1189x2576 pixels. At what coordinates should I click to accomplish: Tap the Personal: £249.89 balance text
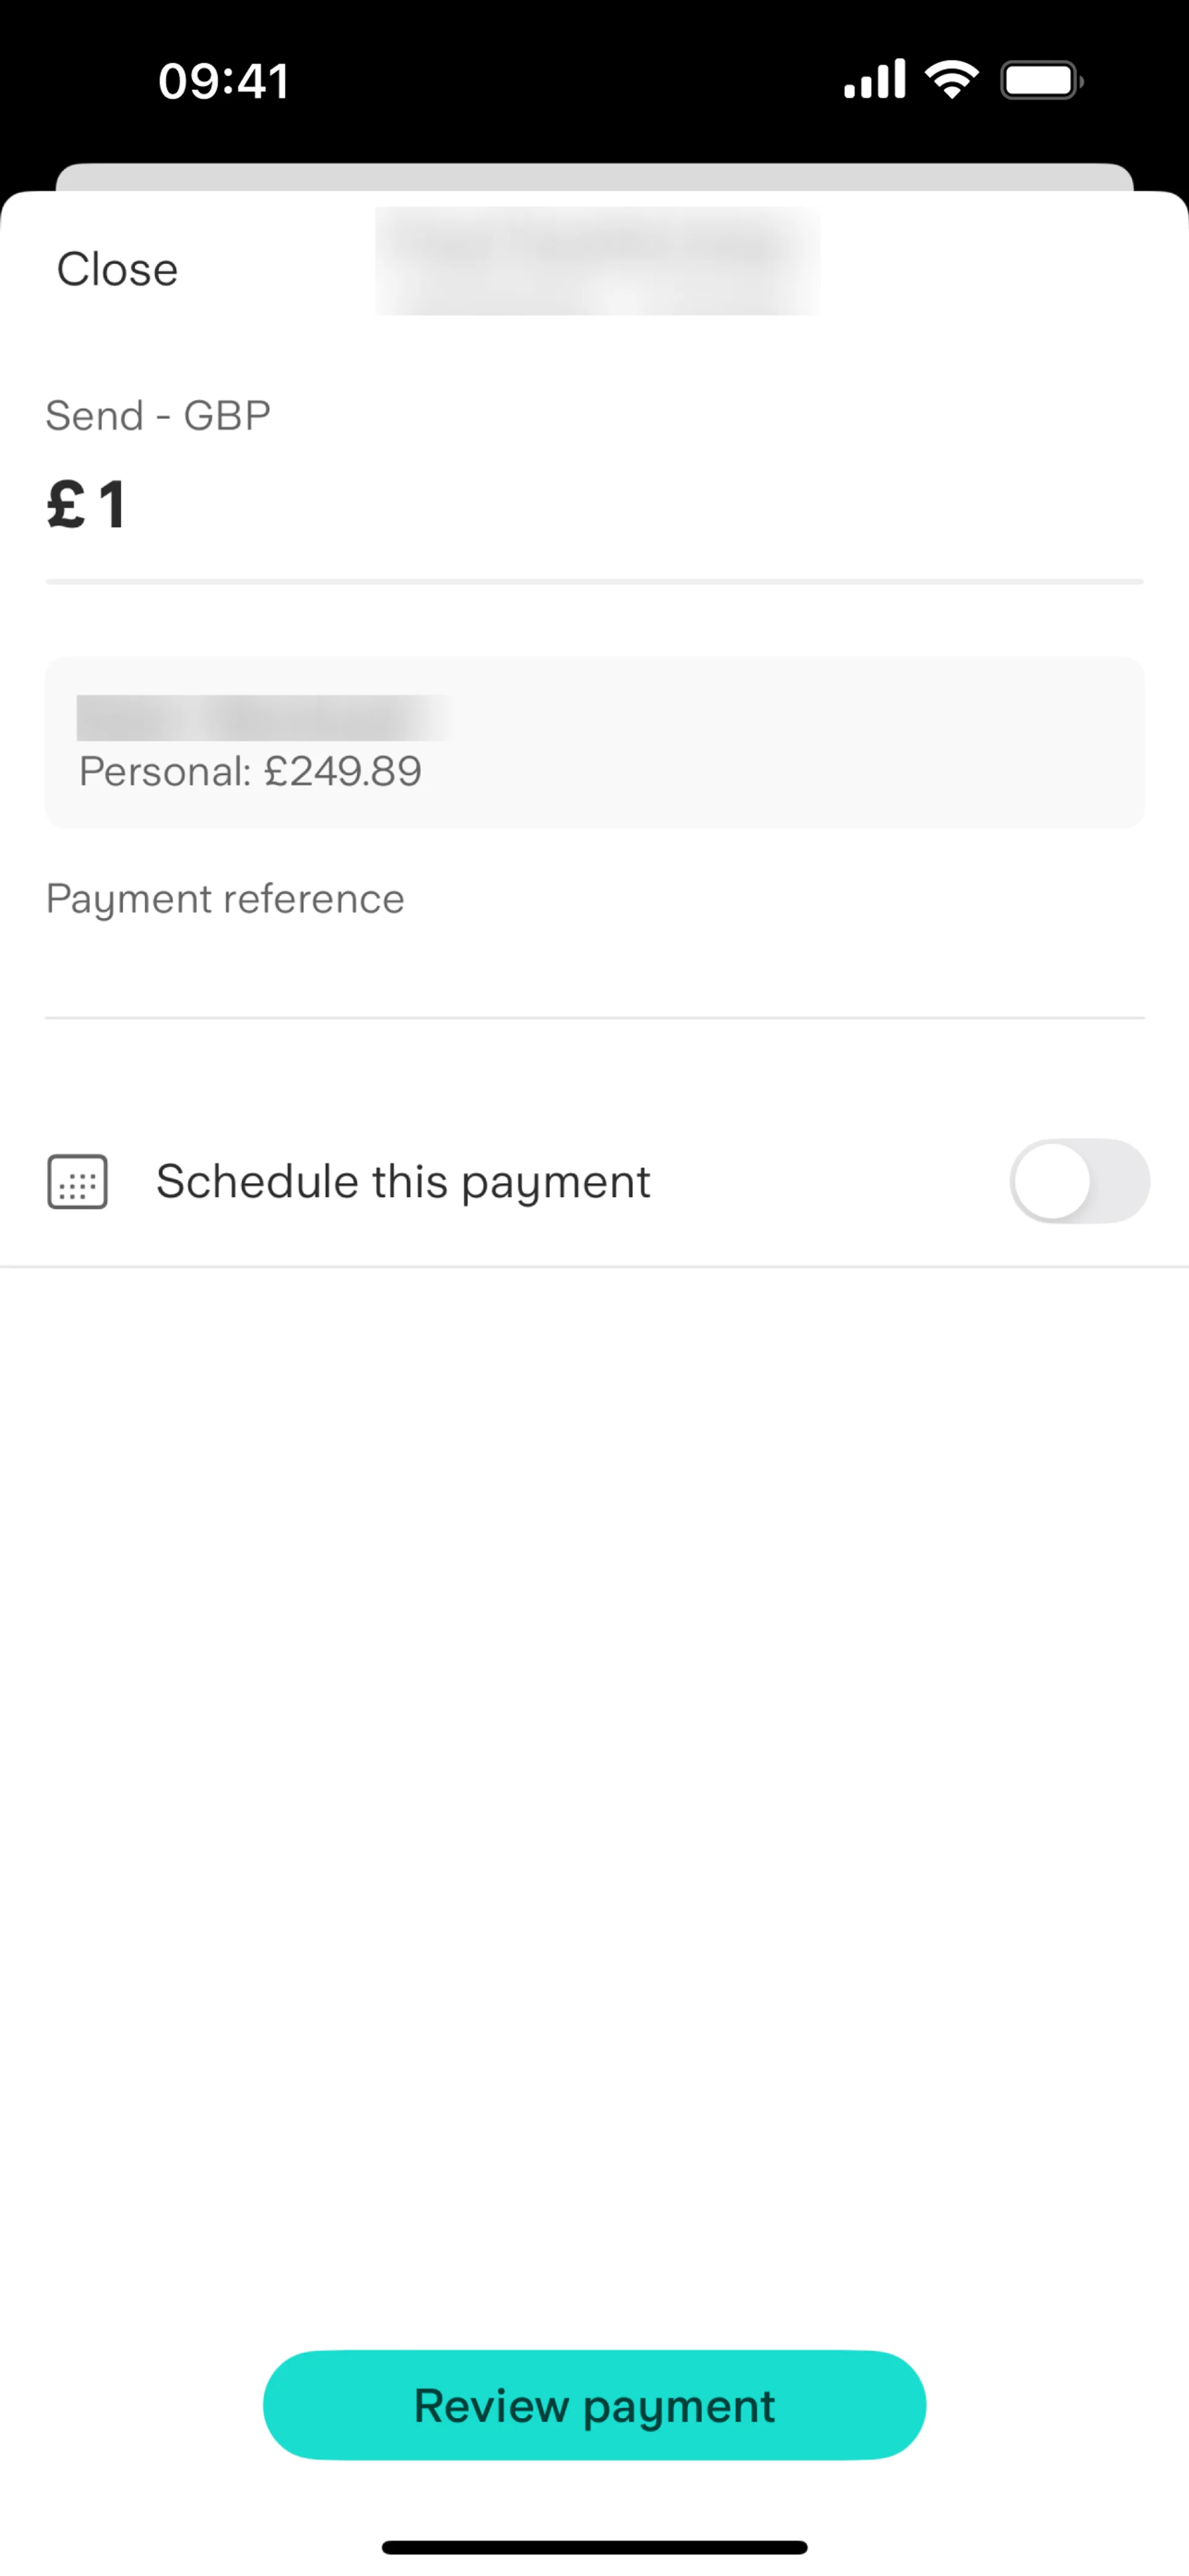pos(250,771)
